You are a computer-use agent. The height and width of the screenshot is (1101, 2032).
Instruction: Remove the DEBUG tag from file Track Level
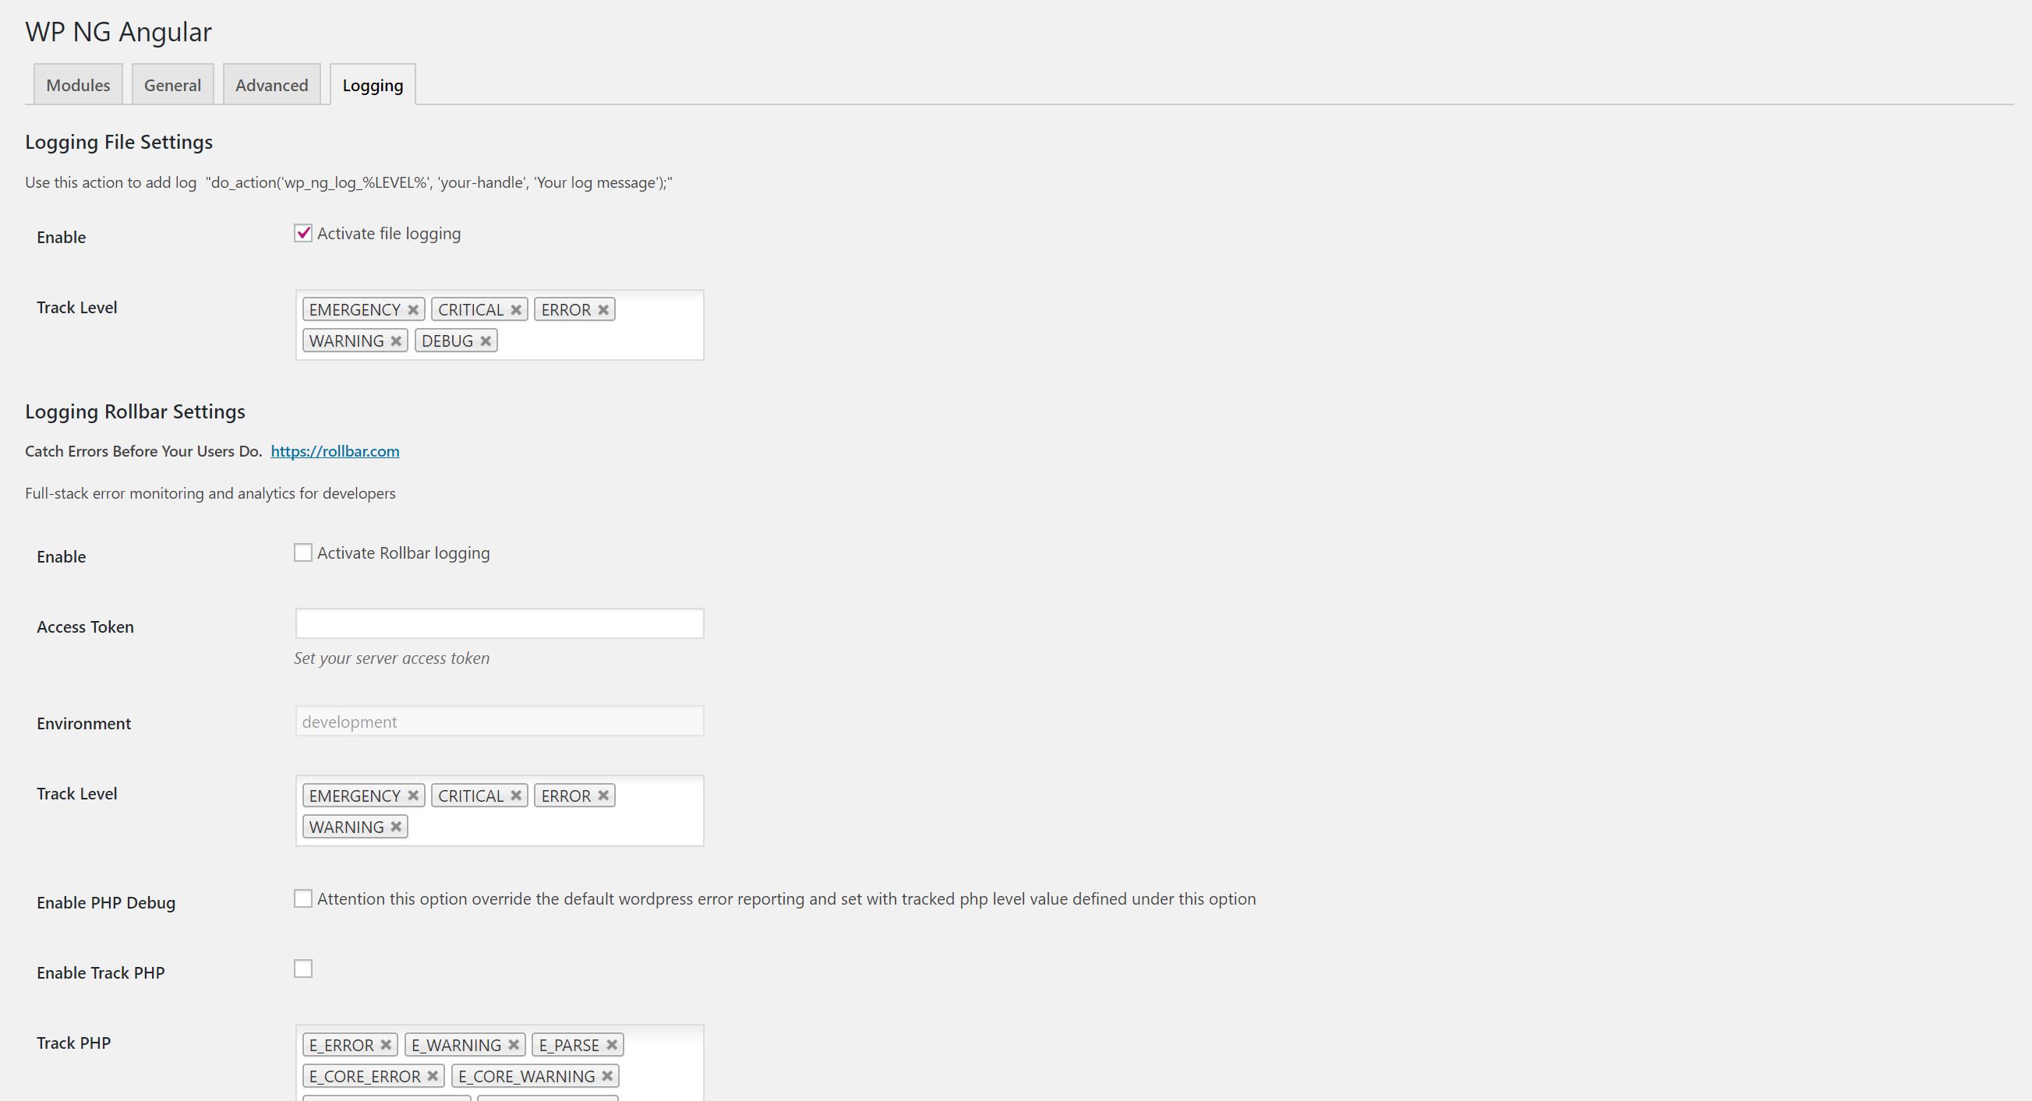coord(486,341)
